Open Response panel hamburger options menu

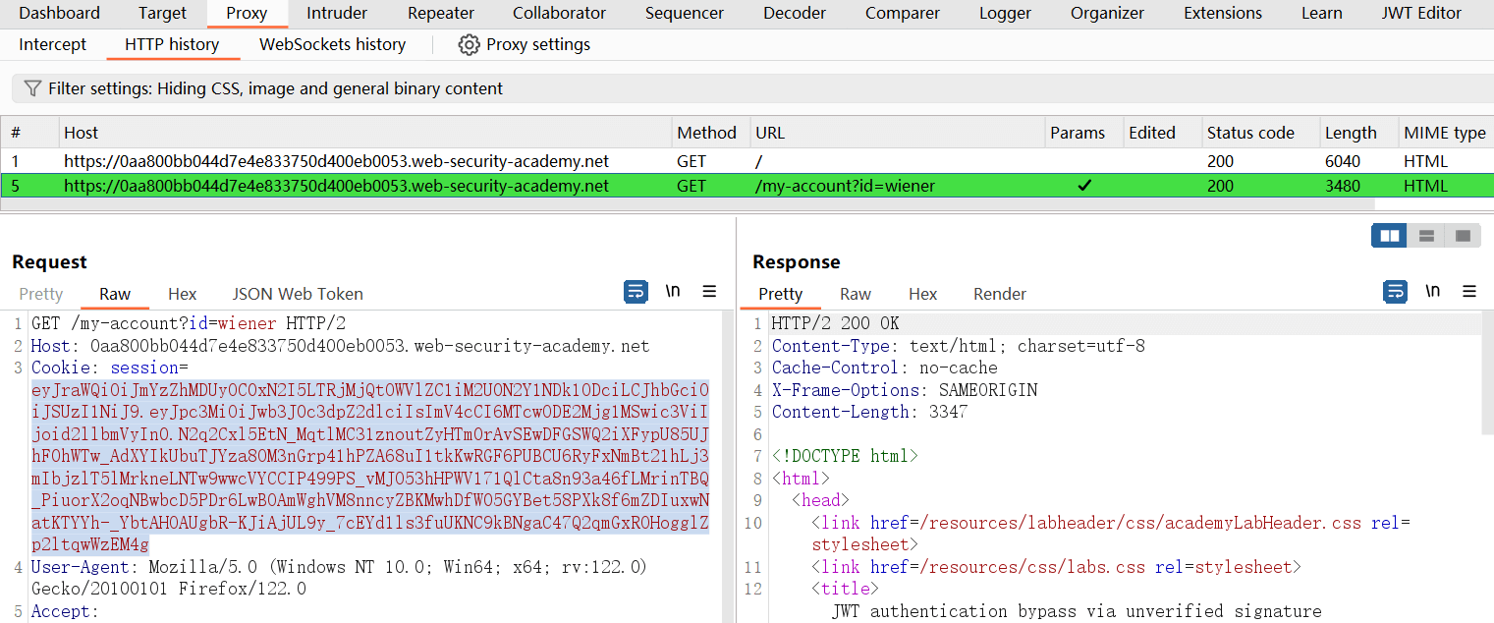click(x=1469, y=292)
